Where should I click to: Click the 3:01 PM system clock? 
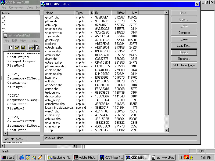click(x=206, y=158)
